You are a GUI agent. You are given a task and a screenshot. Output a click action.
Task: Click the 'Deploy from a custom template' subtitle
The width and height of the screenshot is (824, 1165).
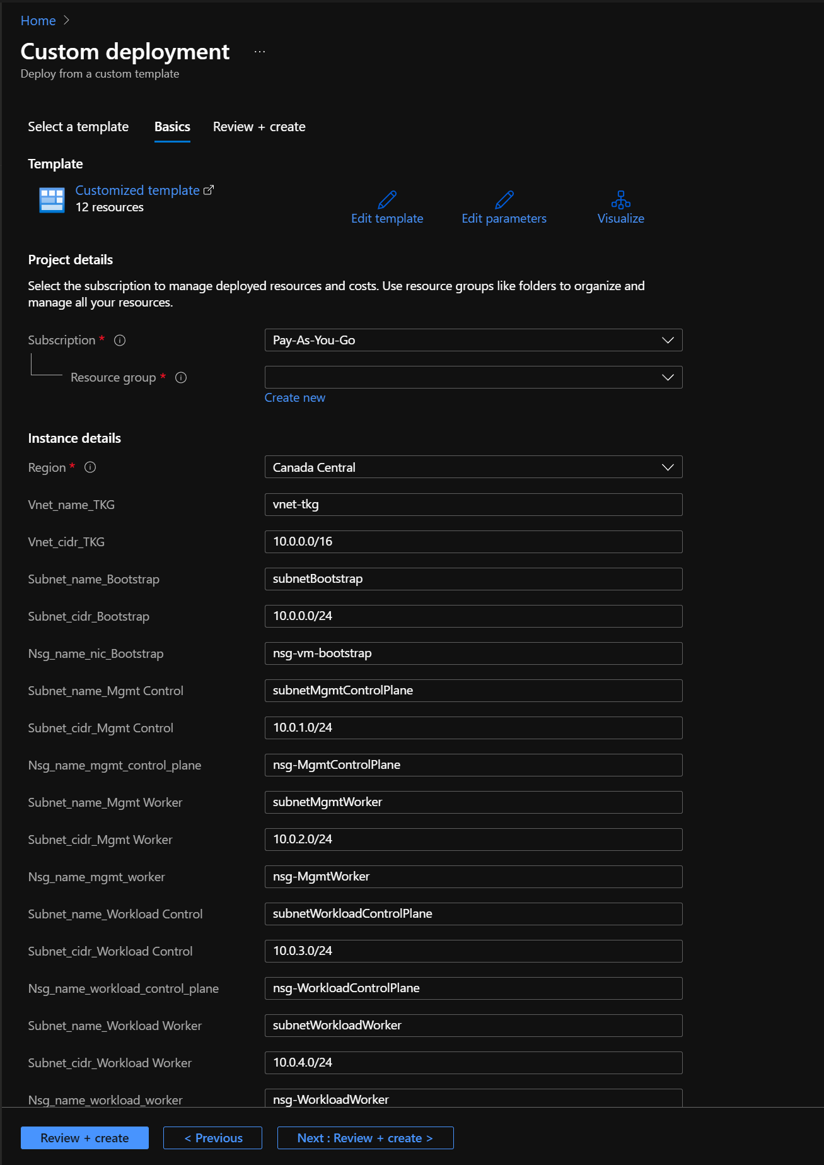tap(100, 74)
